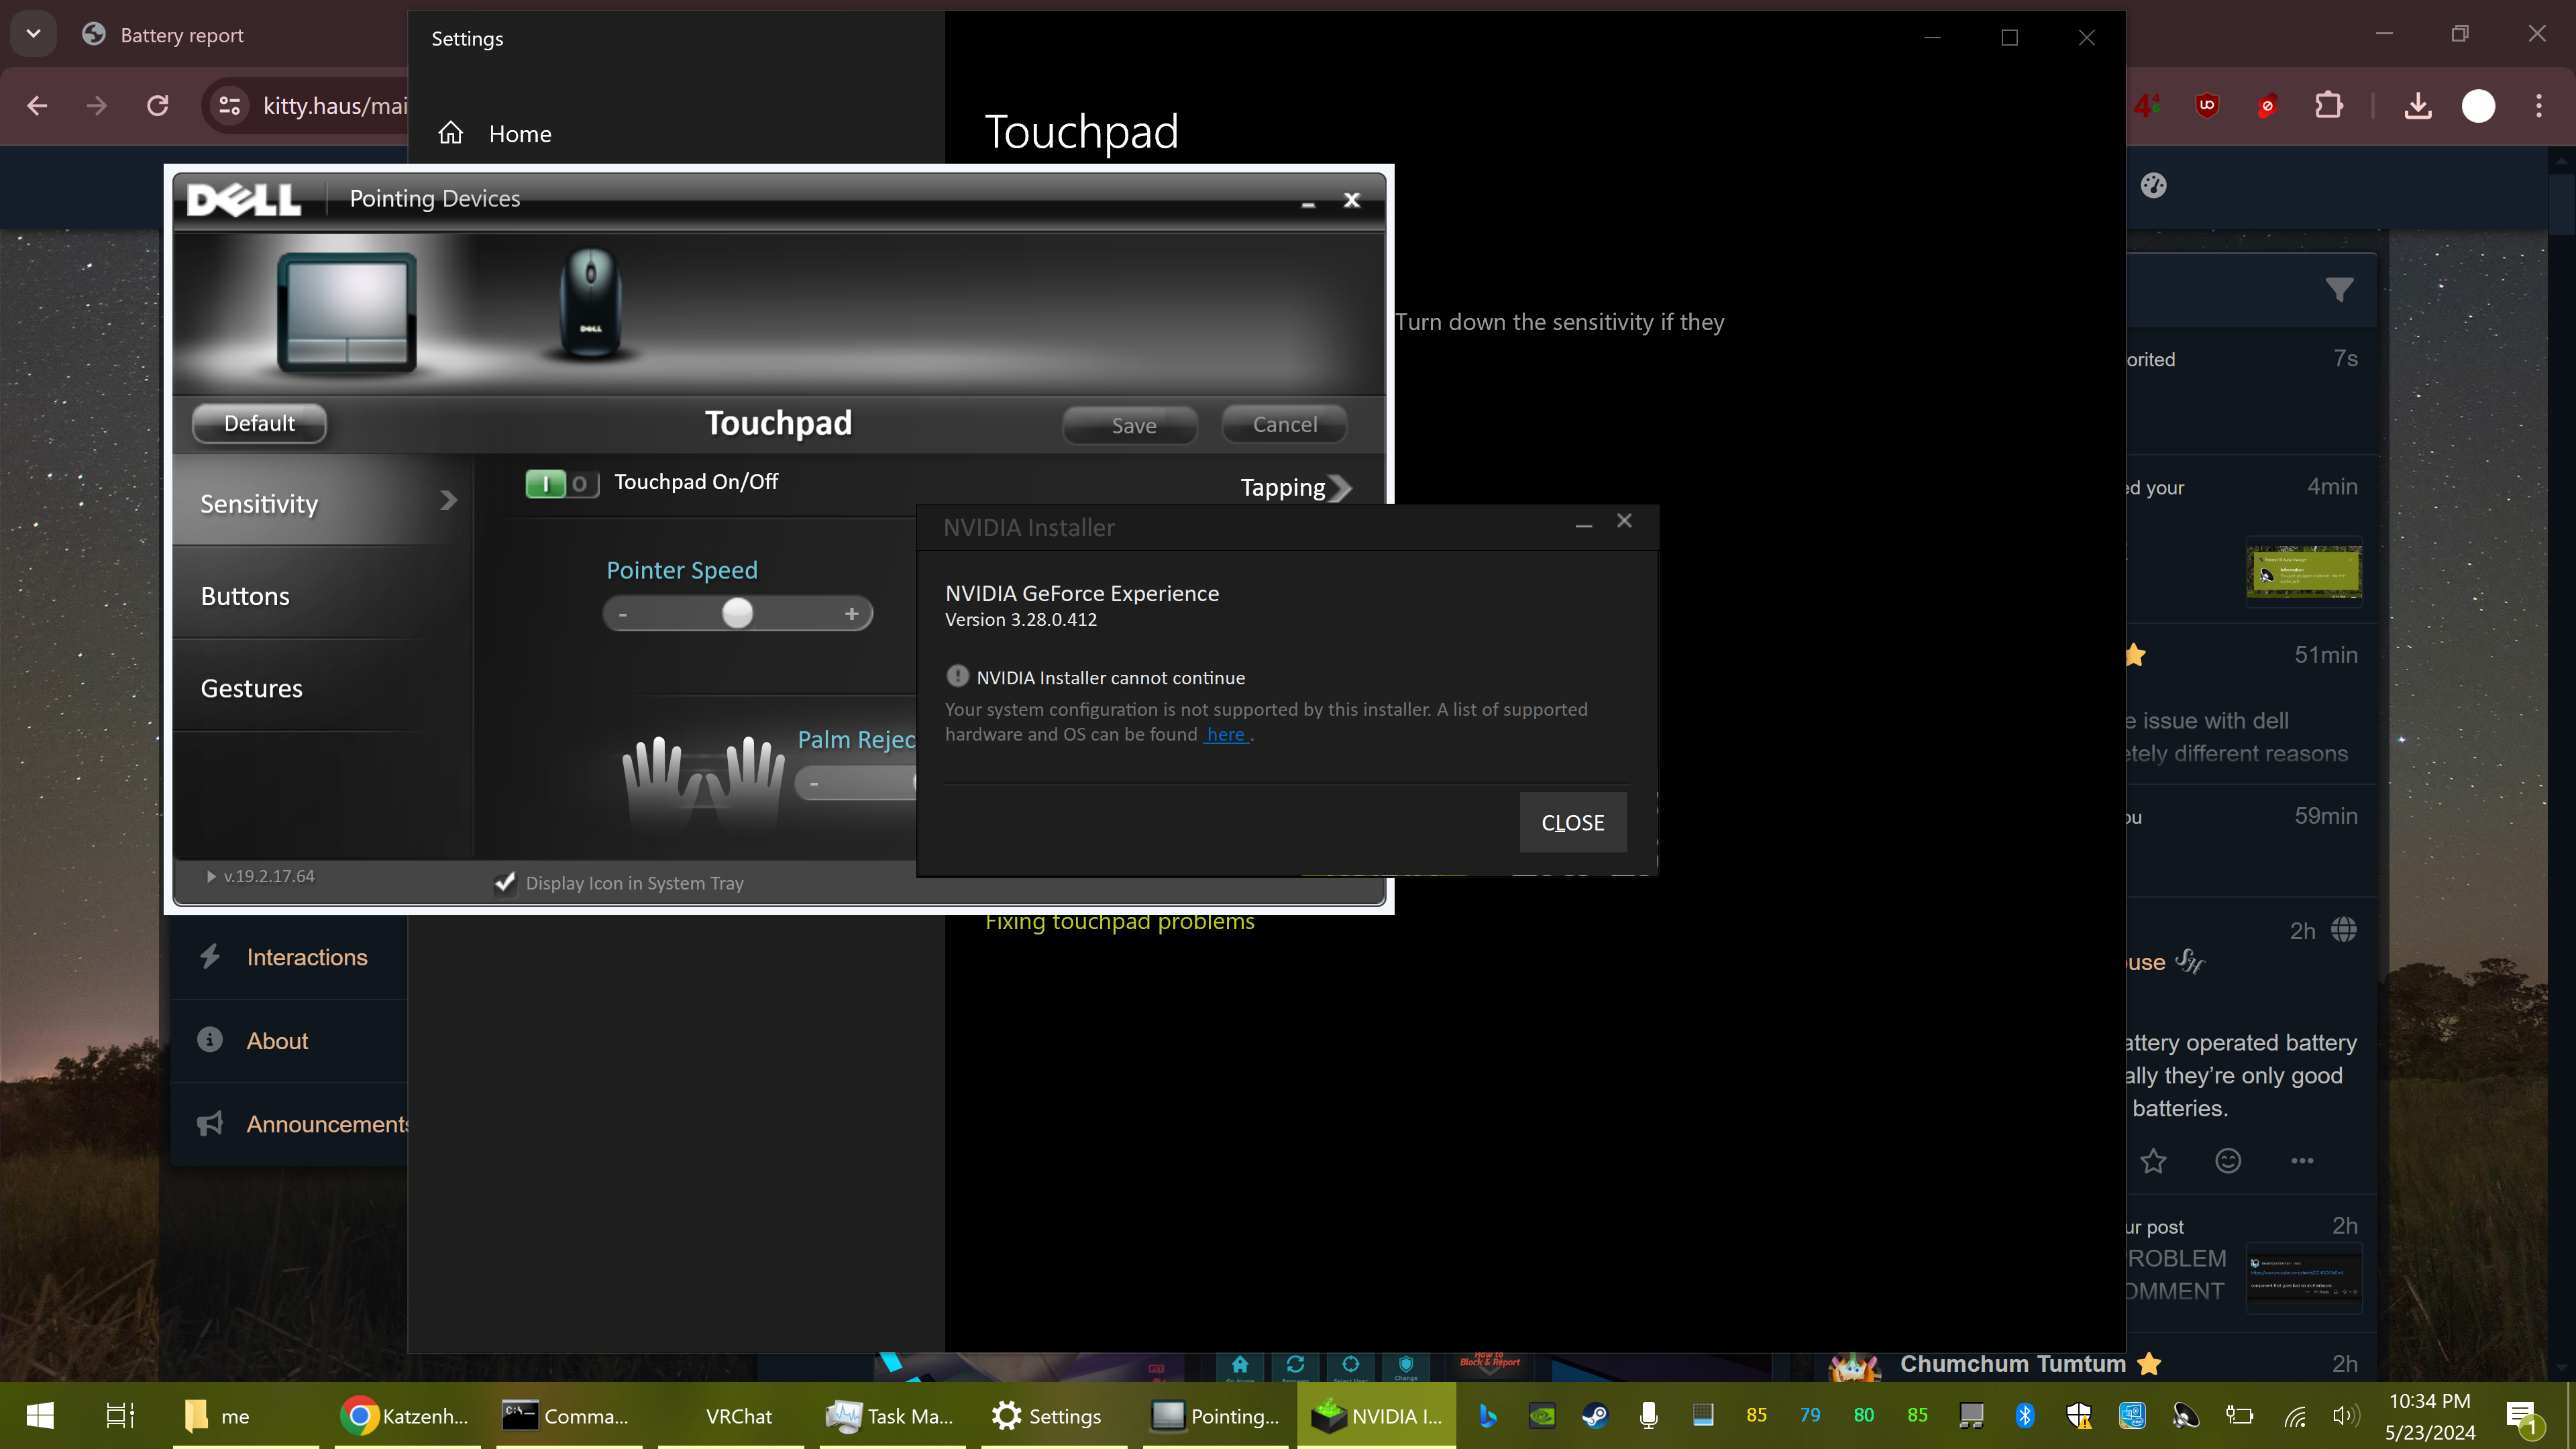Click the Home icon in Settings
Screen dimensions: 2576x1449
[451, 133]
